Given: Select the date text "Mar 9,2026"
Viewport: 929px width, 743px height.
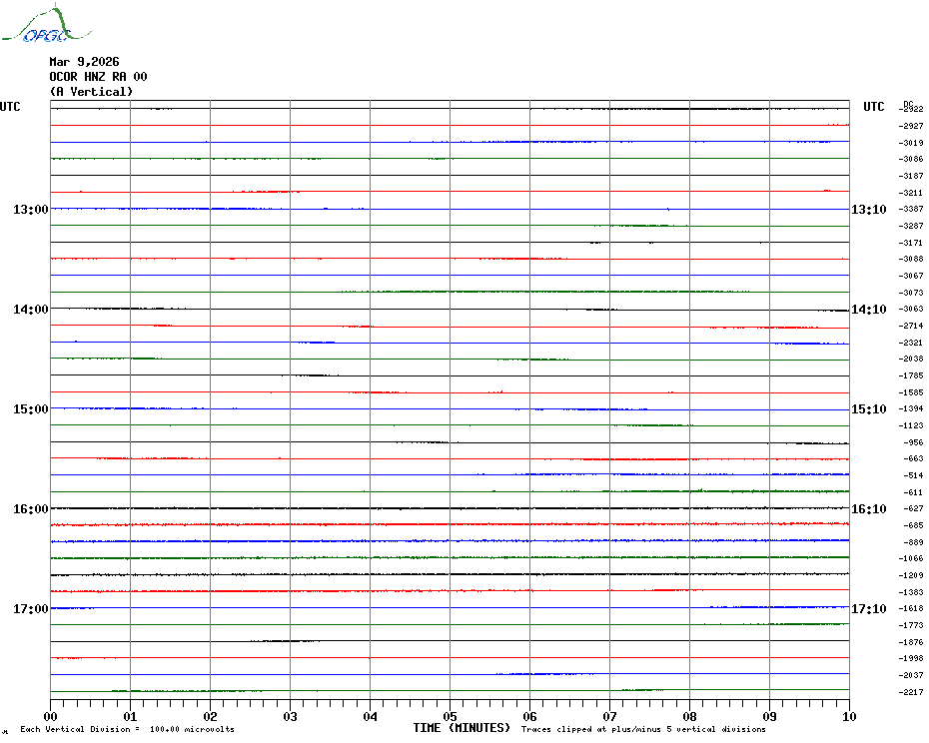Looking at the screenshot, I should [84, 62].
